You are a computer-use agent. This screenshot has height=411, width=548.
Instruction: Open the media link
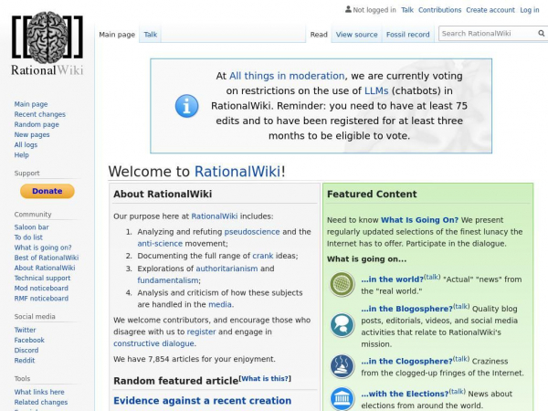click(x=220, y=304)
